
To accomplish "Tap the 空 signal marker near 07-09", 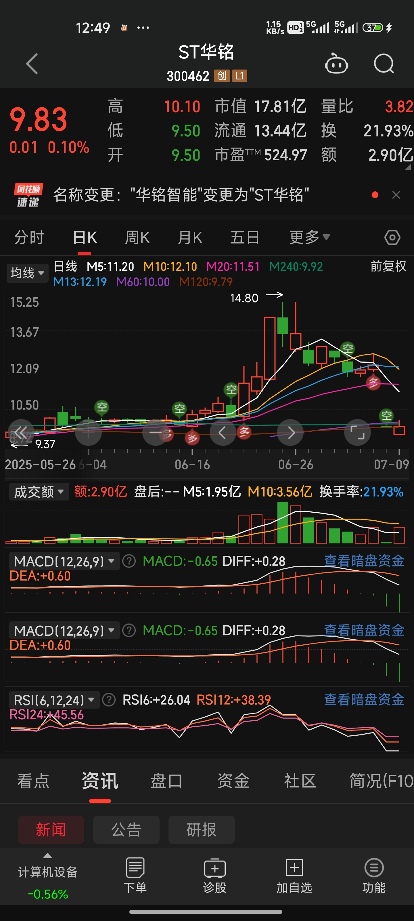I will (x=386, y=415).
